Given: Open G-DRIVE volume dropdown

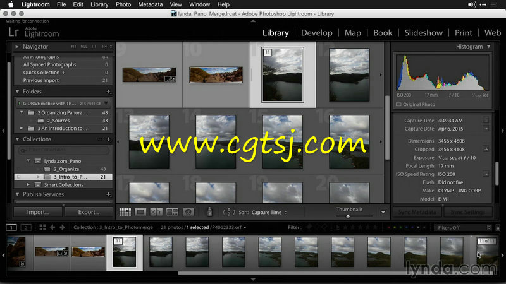Looking at the screenshot, I should tap(106, 104).
